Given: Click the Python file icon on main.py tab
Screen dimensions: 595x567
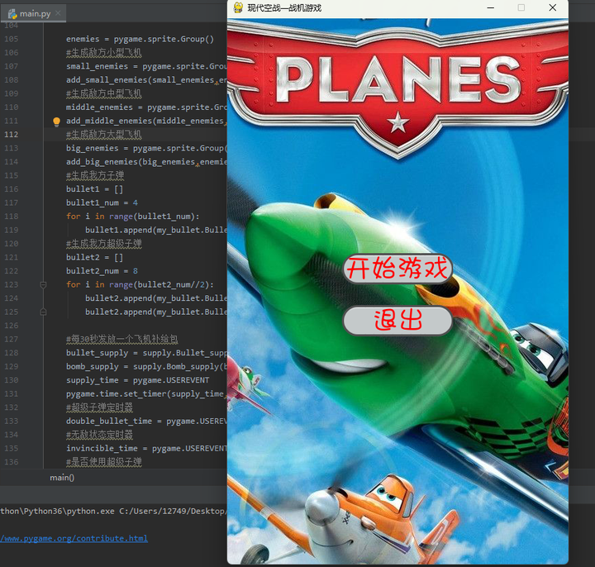Looking at the screenshot, I should click(x=12, y=14).
